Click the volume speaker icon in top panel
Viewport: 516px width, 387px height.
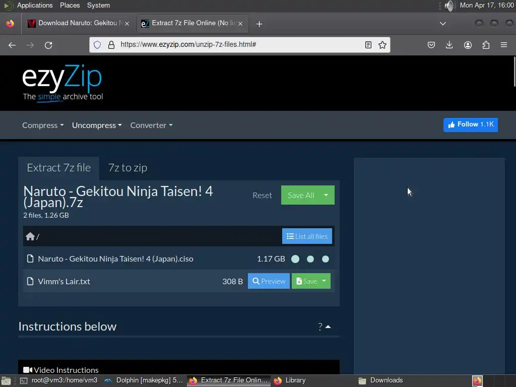point(449,6)
